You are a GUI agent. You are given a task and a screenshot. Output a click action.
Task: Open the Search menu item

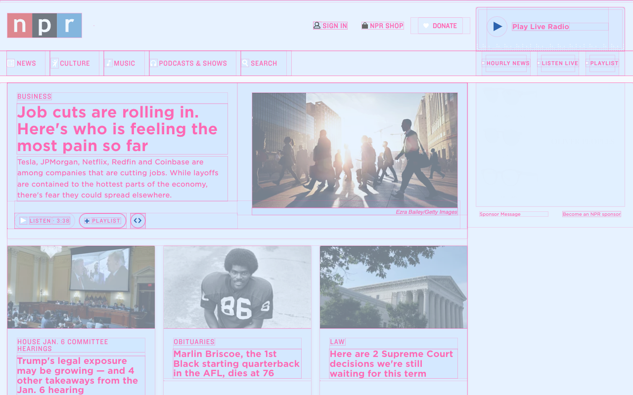(264, 63)
